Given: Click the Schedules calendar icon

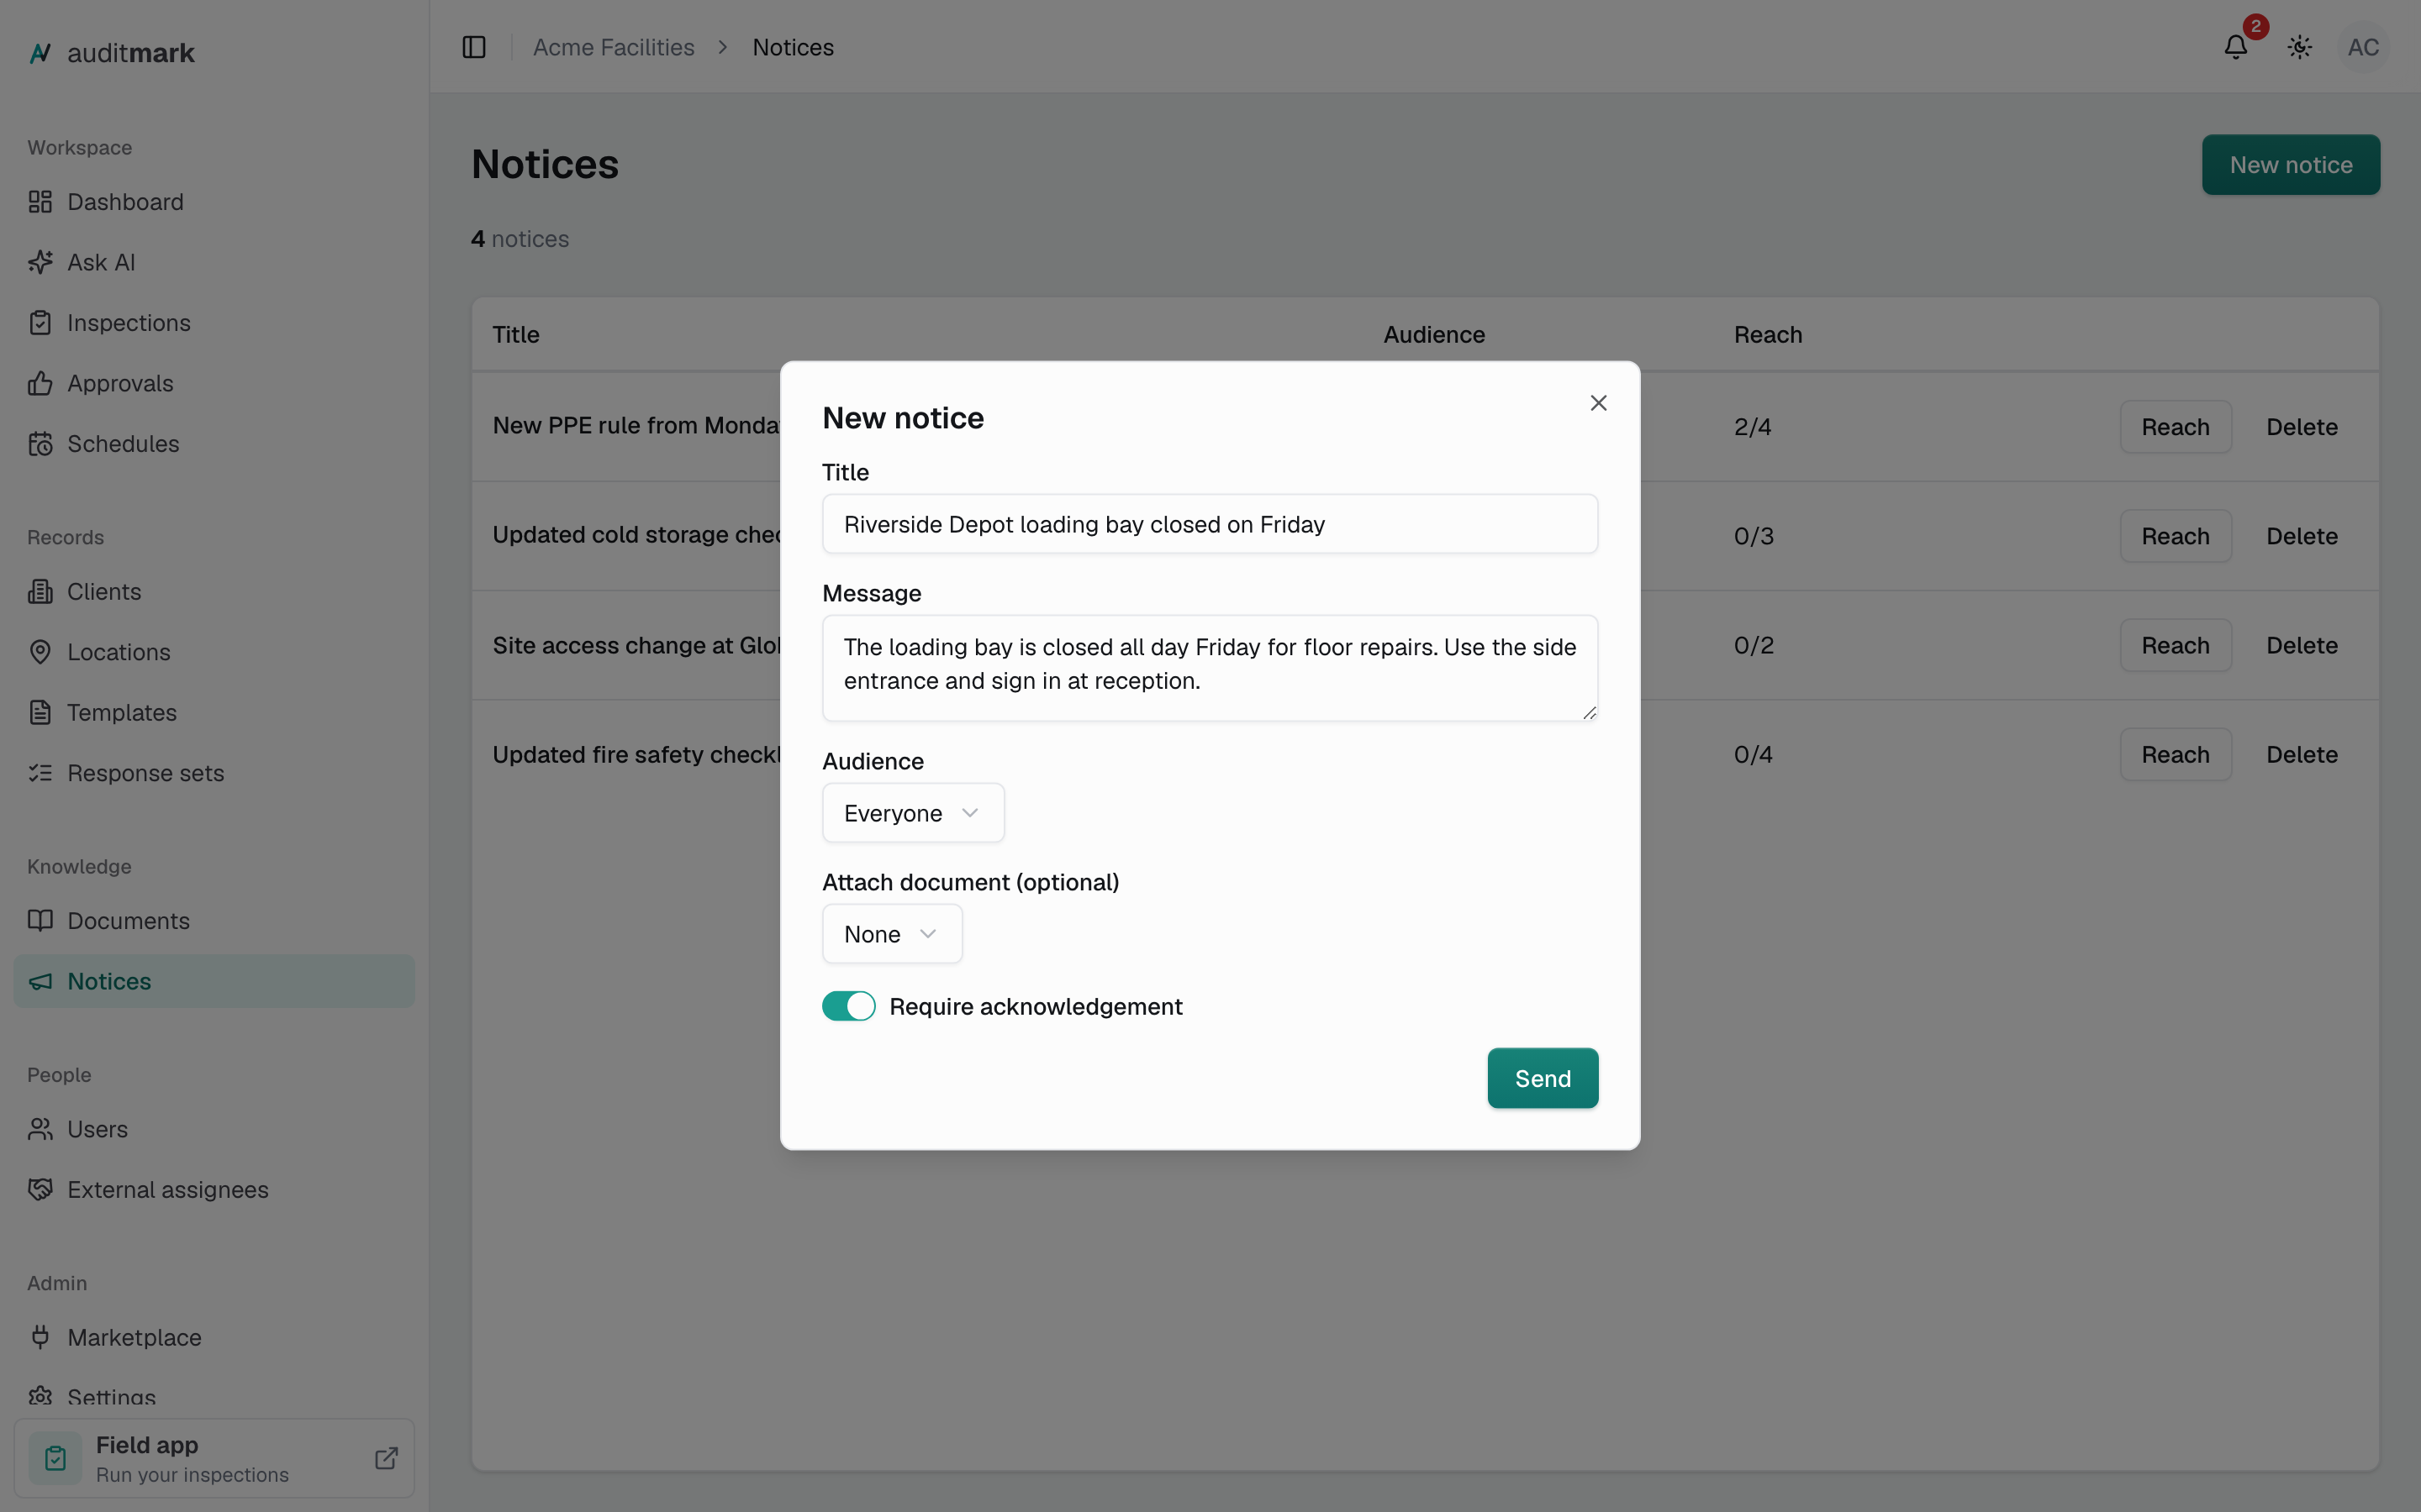Looking at the screenshot, I should (40, 444).
